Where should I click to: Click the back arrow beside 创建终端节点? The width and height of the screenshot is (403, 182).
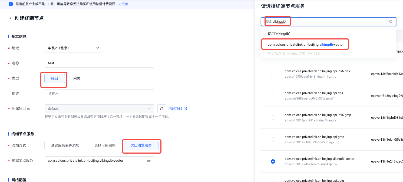pos(11,18)
